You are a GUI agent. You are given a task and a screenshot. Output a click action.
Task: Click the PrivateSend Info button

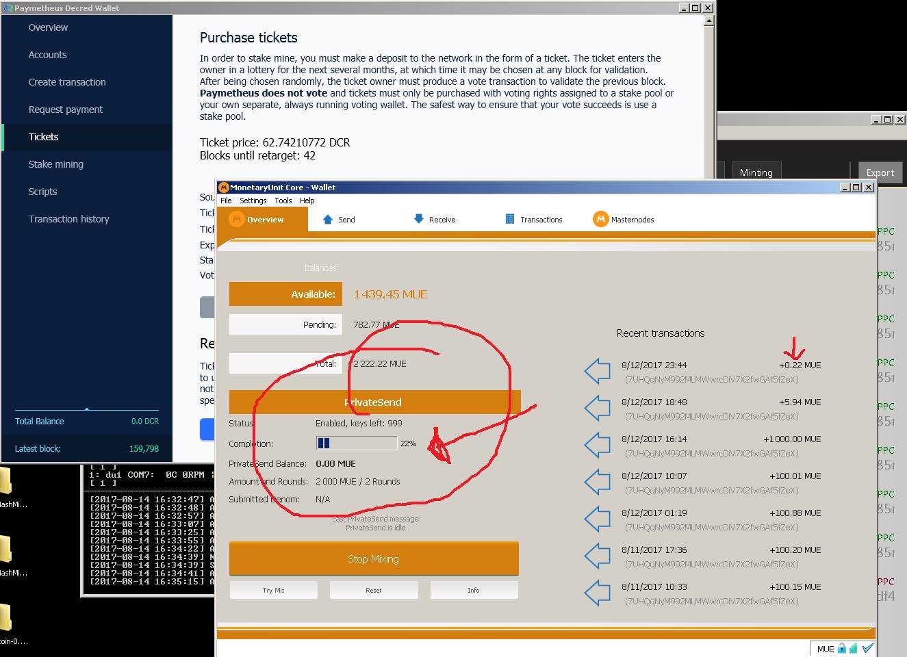pyautogui.click(x=474, y=590)
